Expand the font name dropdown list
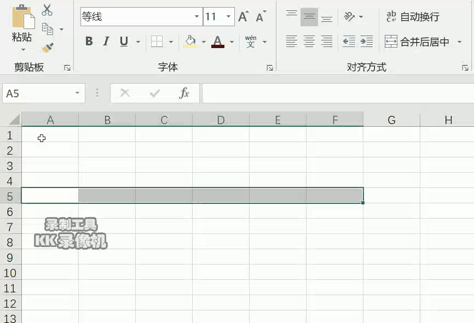Viewport: 474px width, 323px height. 197,16
